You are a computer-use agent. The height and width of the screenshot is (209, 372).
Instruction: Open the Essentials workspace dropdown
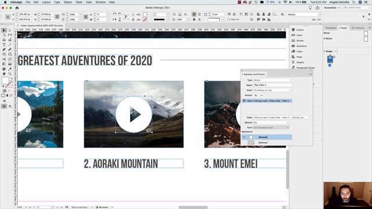pos(332,8)
